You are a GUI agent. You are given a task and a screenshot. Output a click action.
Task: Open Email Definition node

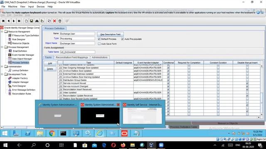click(x=20, y=51)
